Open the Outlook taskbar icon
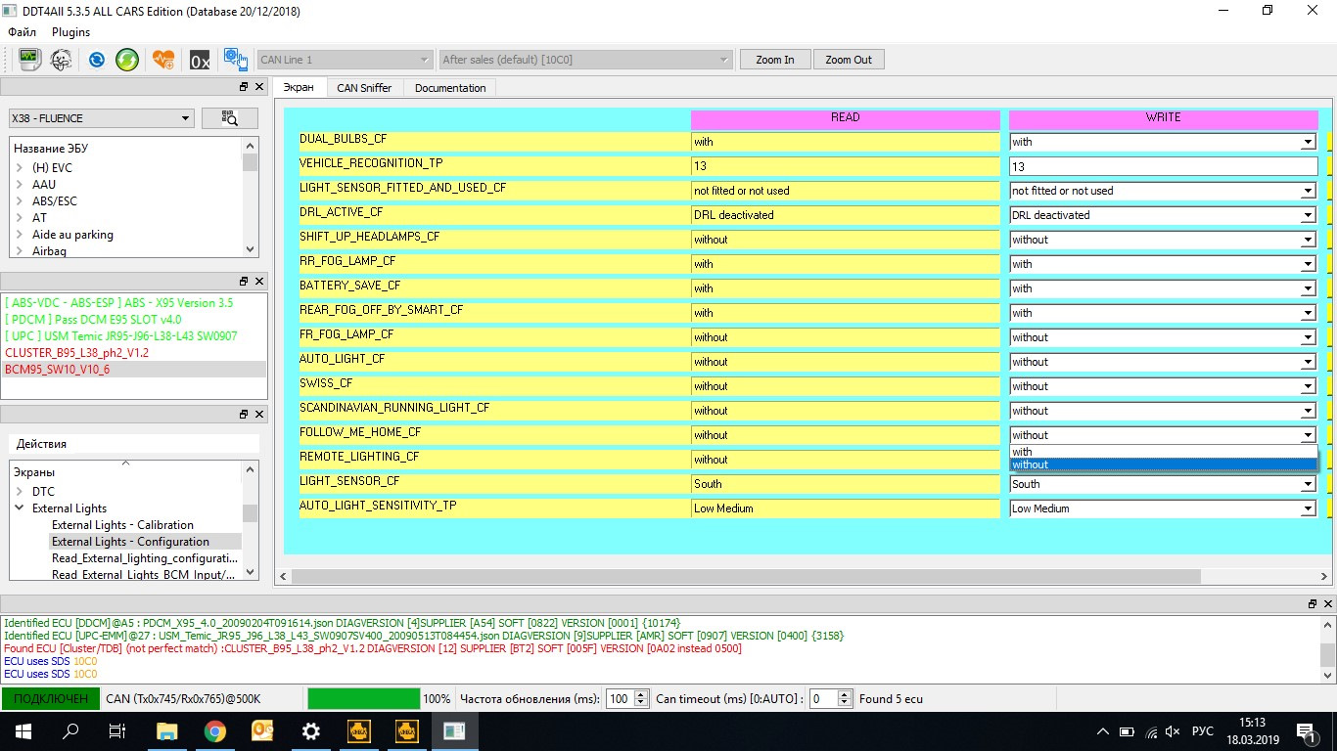 point(263,731)
